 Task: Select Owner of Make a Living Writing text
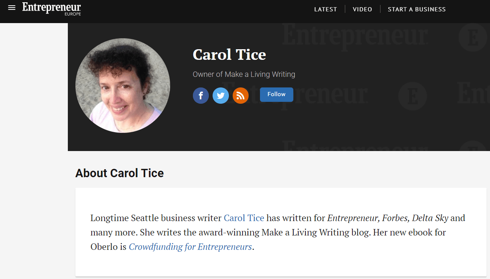click(x=244, y=74)
